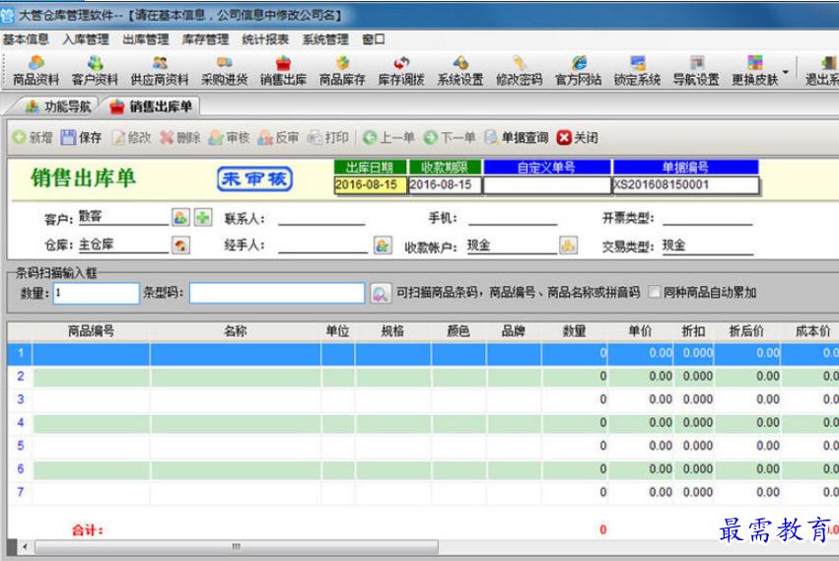Open 商品资料 product info toolbar icon
Image resolution: width=839 pixels, height=561 pixels.
click(35, 71)
